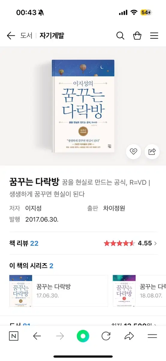The width and height of the screenshot is (166, 361).
Task: Tap the green Naver circle button
Action: [x=83, y=336]
